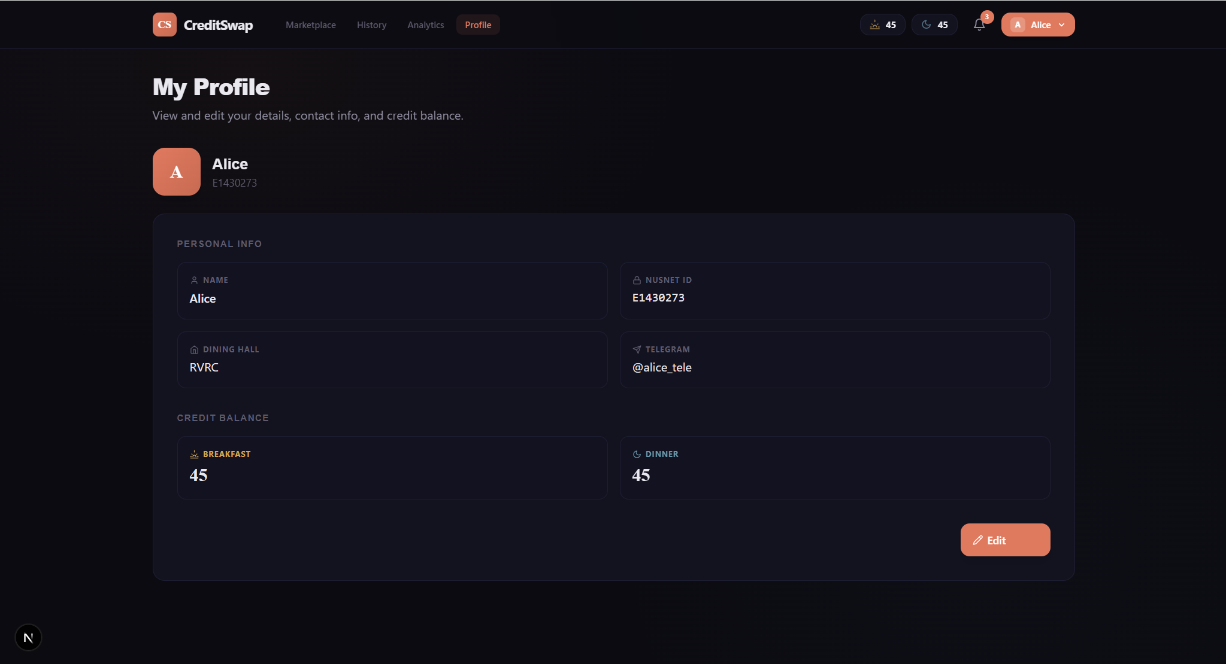Go to the Marketplace tab

tap(310, 25)
